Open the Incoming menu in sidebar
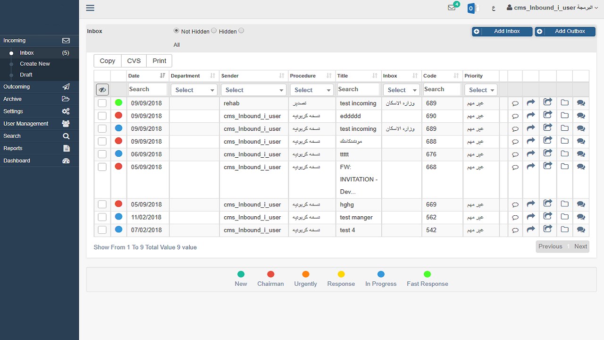This screenshot has height=340, width=604. coord(39,41)
